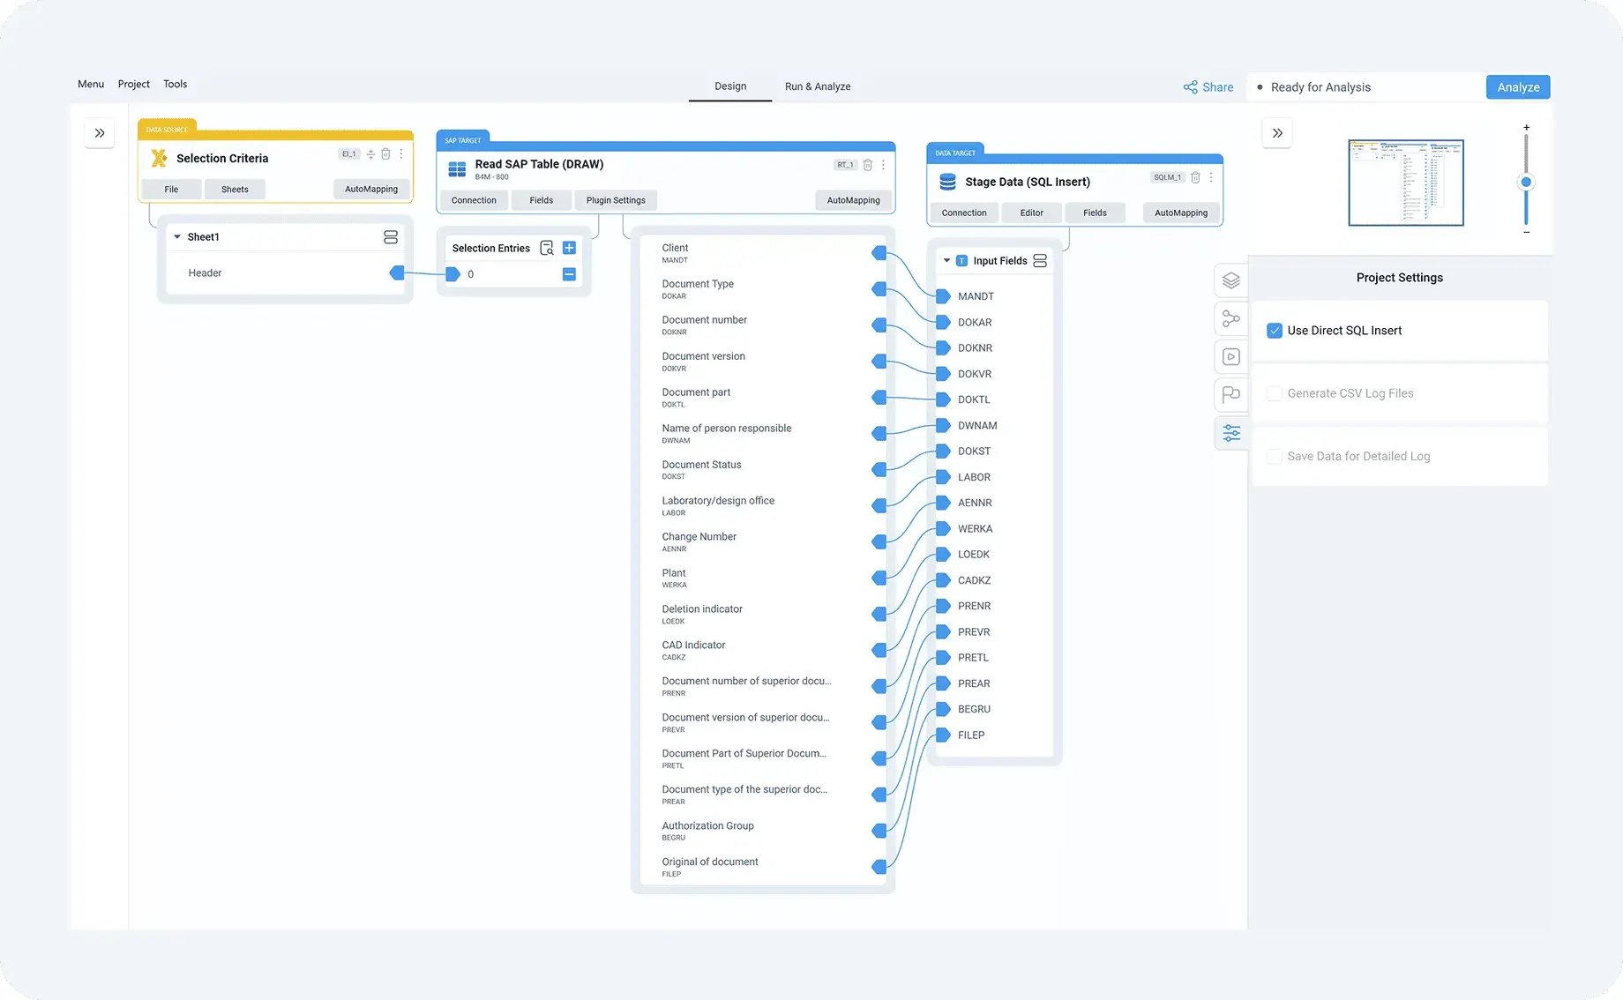Toggle Save Data for Detailed Log
This screenshot has width=1623, height=1000.
tap(1275, 456)
